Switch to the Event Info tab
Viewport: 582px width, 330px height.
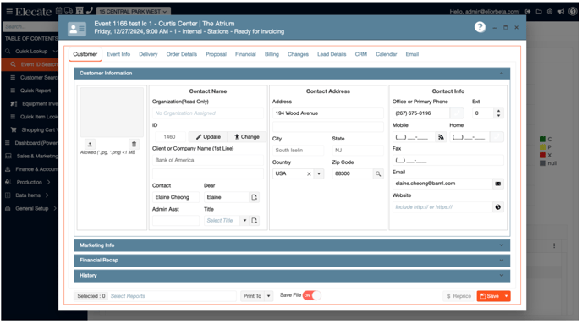[x=118, y=54]
